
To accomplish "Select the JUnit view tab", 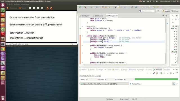I will [157, 70].
